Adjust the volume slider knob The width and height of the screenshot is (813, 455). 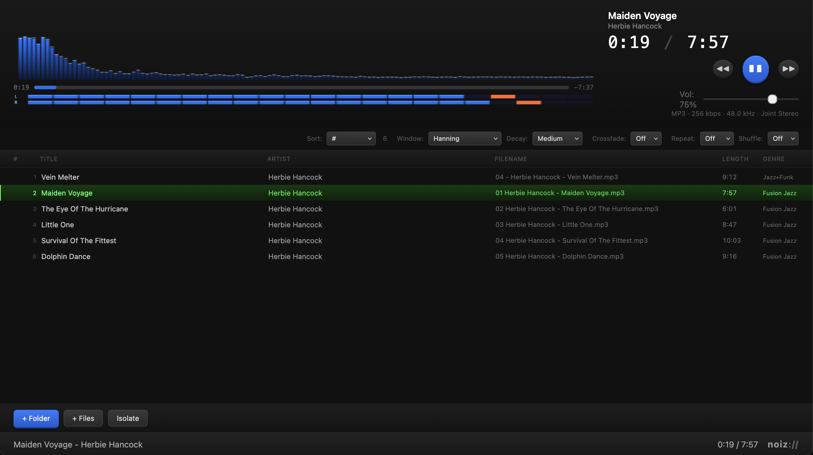(x=772, y=99)
